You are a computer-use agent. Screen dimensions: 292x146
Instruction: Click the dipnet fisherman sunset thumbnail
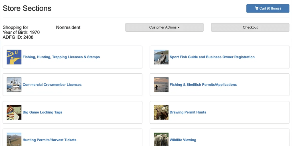[x=161, y=85]
